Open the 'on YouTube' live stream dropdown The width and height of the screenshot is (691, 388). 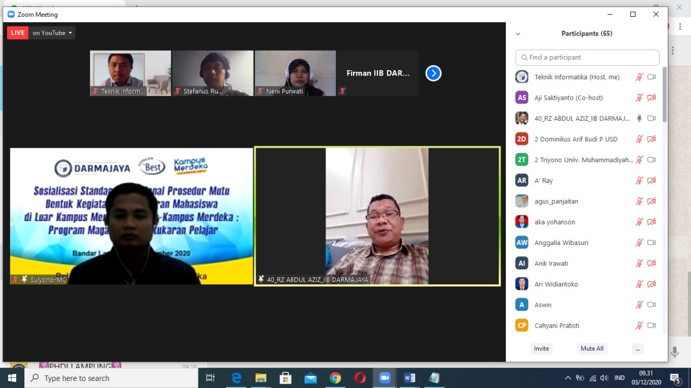(52, 33)
